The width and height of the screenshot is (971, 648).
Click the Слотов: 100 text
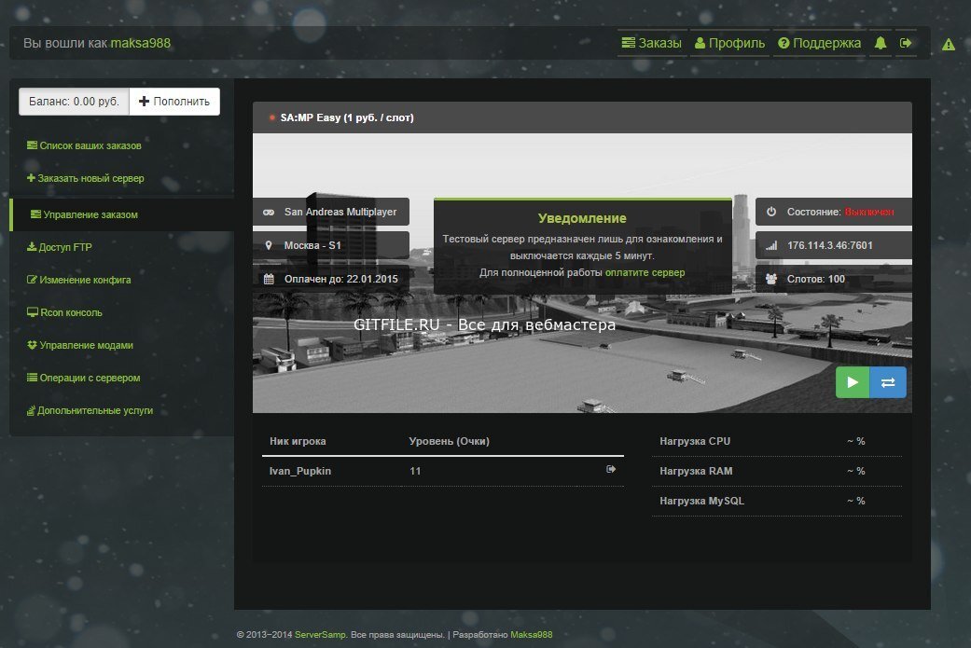815,279
